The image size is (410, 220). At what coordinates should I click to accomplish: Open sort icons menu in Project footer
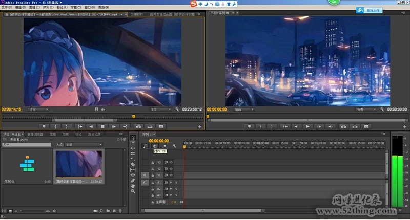pos(54,211)
